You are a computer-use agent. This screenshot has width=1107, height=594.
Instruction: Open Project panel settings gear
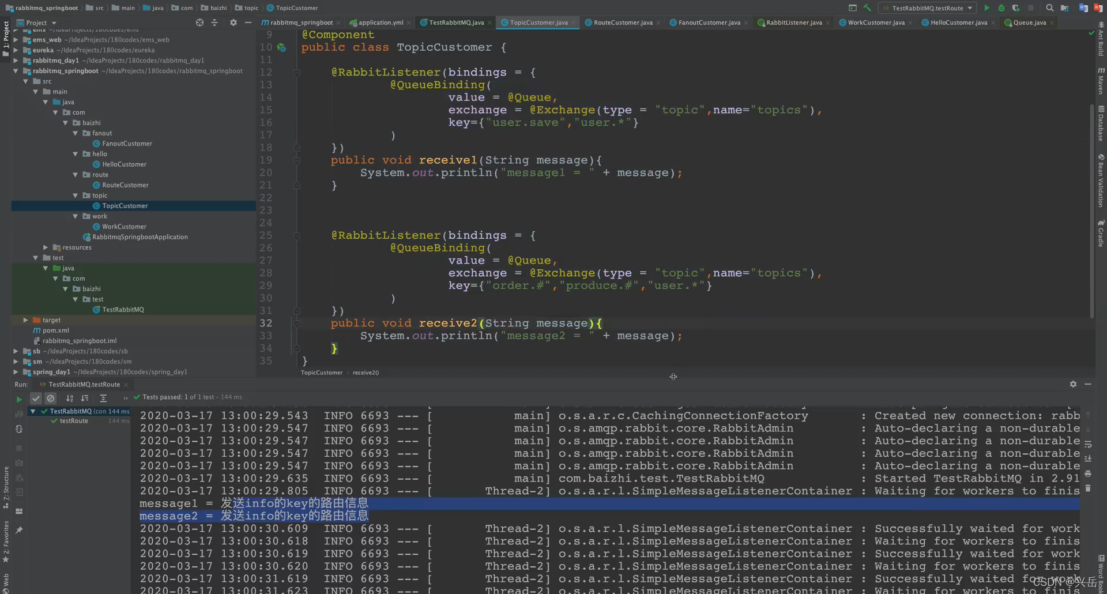[x=234, y=22]
